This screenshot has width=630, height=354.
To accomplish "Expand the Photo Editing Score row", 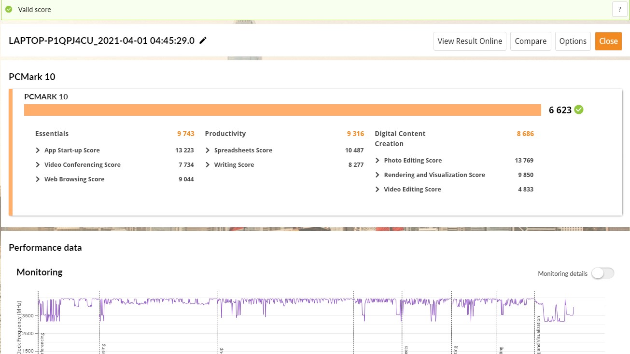I will (378, 161).
